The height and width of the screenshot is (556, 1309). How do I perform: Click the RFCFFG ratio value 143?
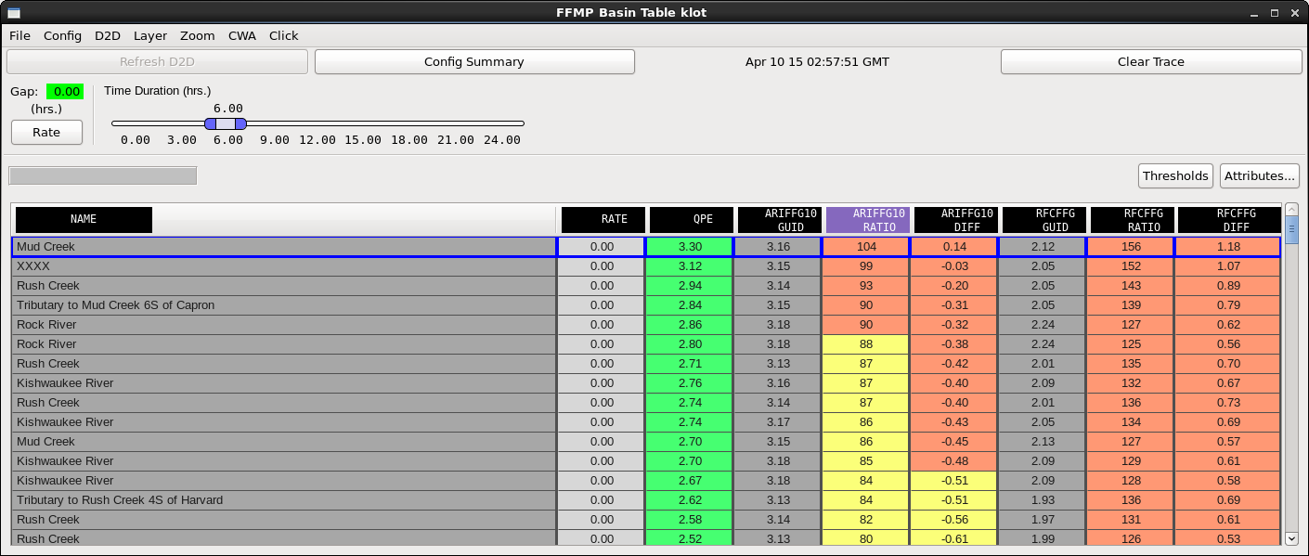[x=1131, y=286]
